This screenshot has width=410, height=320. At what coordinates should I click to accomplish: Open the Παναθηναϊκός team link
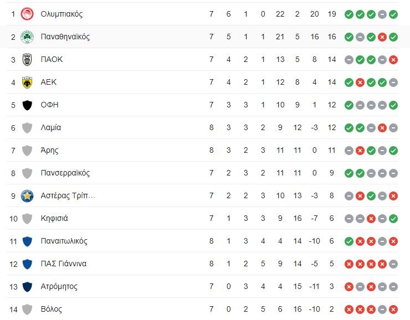click(65, 37)
